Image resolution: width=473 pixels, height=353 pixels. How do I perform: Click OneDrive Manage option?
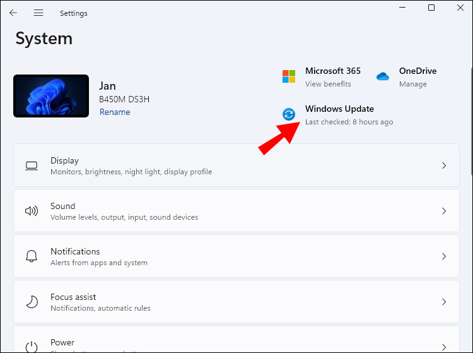(413, 84)
